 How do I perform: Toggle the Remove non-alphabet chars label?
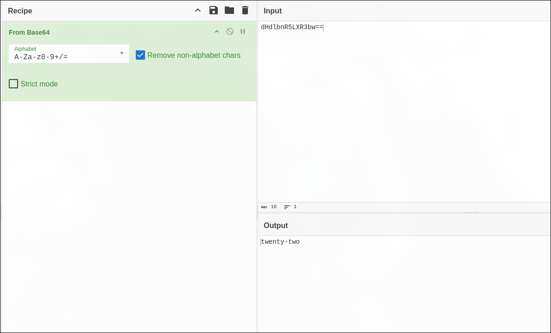[x=194, y=55]
